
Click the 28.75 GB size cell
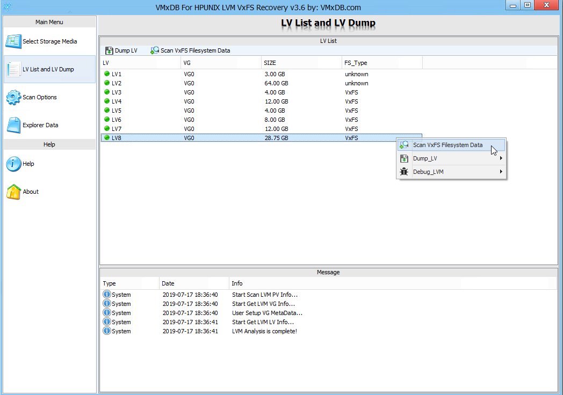277,138
